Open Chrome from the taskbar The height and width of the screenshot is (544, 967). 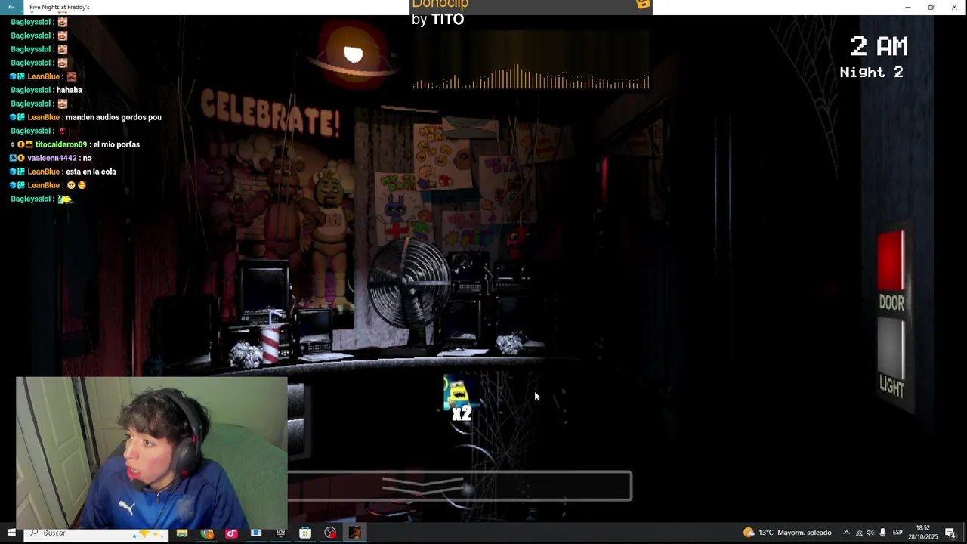[207, 533]
